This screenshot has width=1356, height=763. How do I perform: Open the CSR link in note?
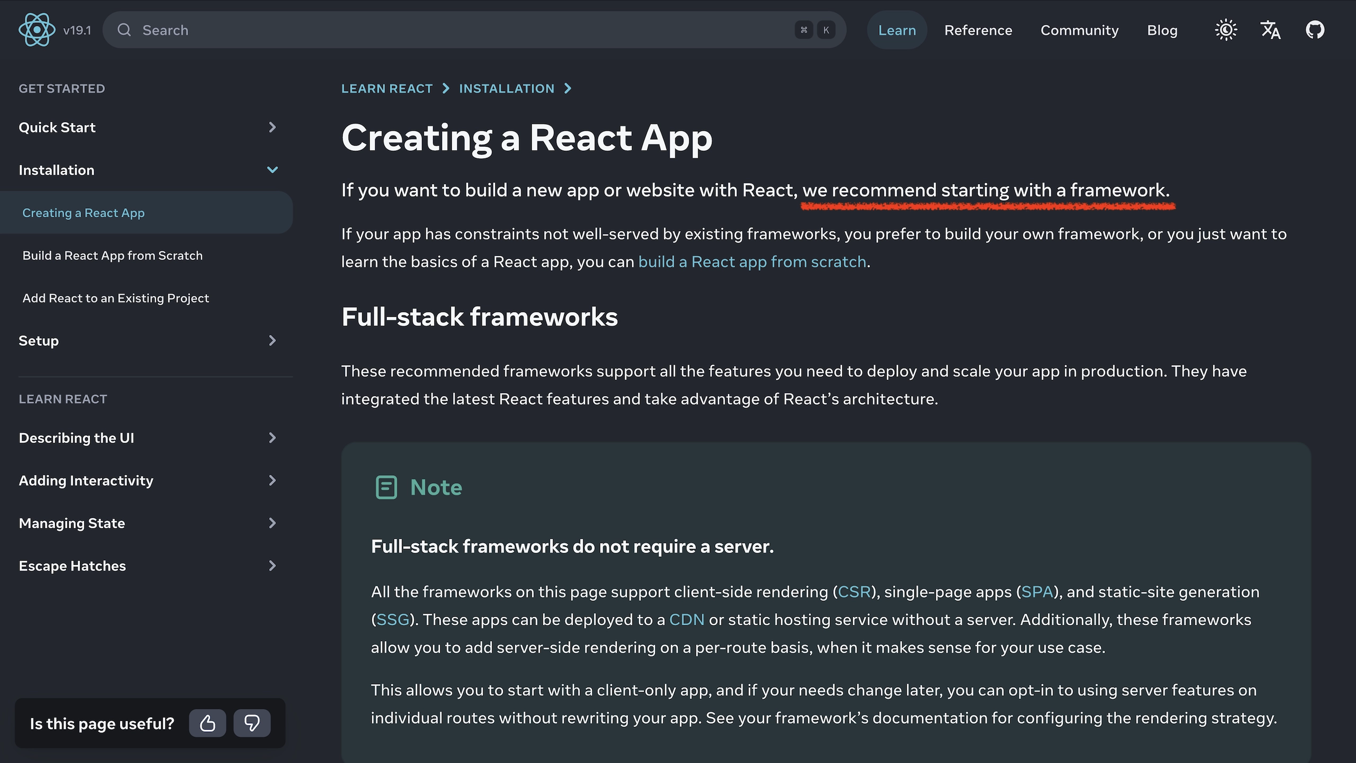point(854,592)
